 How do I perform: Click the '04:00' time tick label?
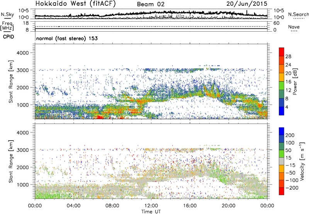[74, 206]
